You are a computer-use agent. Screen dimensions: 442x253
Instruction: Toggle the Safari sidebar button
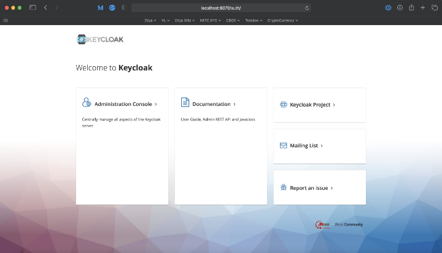[33, 7]
